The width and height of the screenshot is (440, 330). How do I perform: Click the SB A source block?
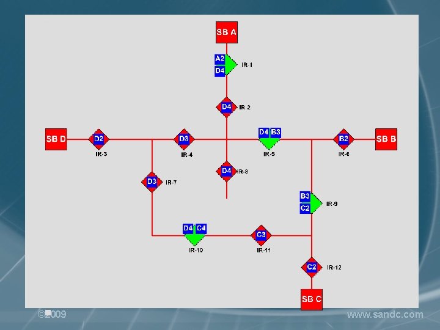coord(227,32)
